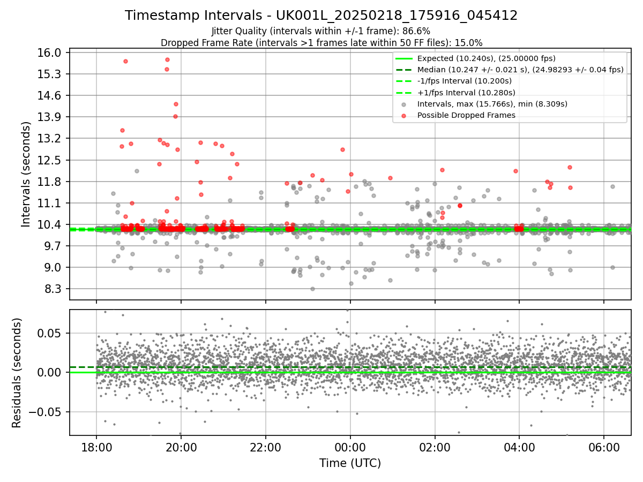Screen dimensions: 643x482
Task: Click the solid green line swatch for Expected
Action: click(x=403, y=58)
